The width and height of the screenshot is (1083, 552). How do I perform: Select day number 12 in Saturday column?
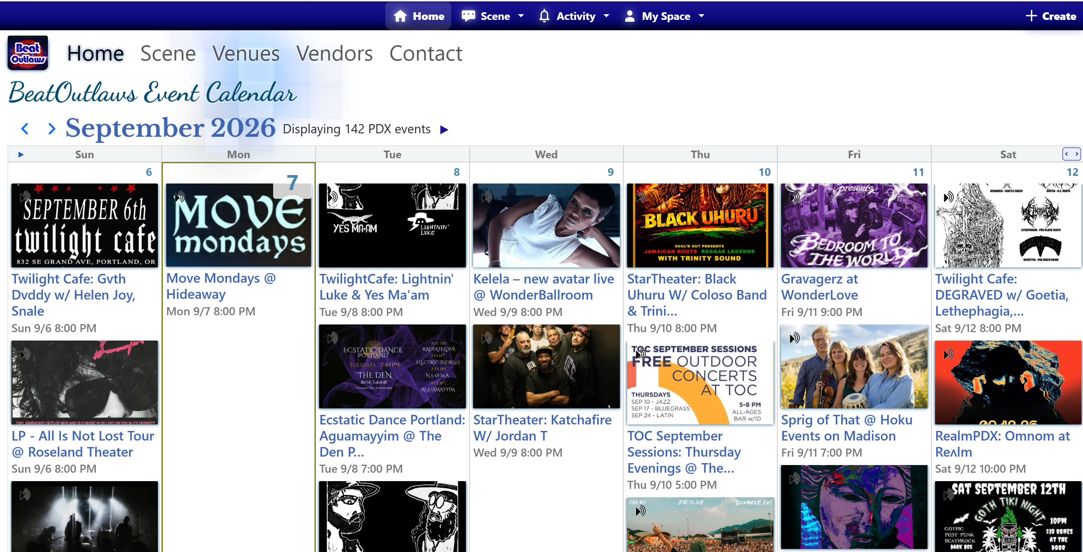pos(1072,172)
